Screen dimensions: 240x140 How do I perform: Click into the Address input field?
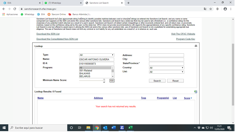click(x=166, y=55)
